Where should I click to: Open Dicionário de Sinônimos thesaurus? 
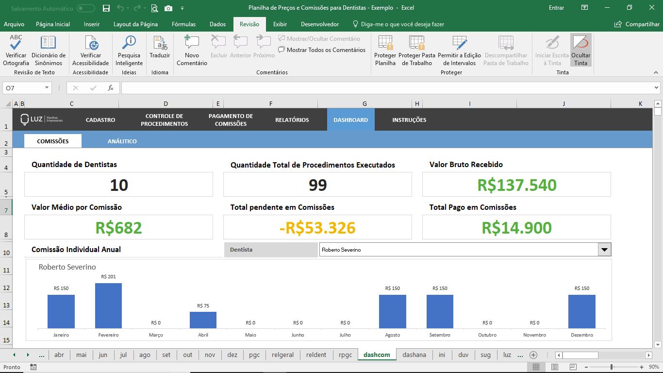click(49, 51)
